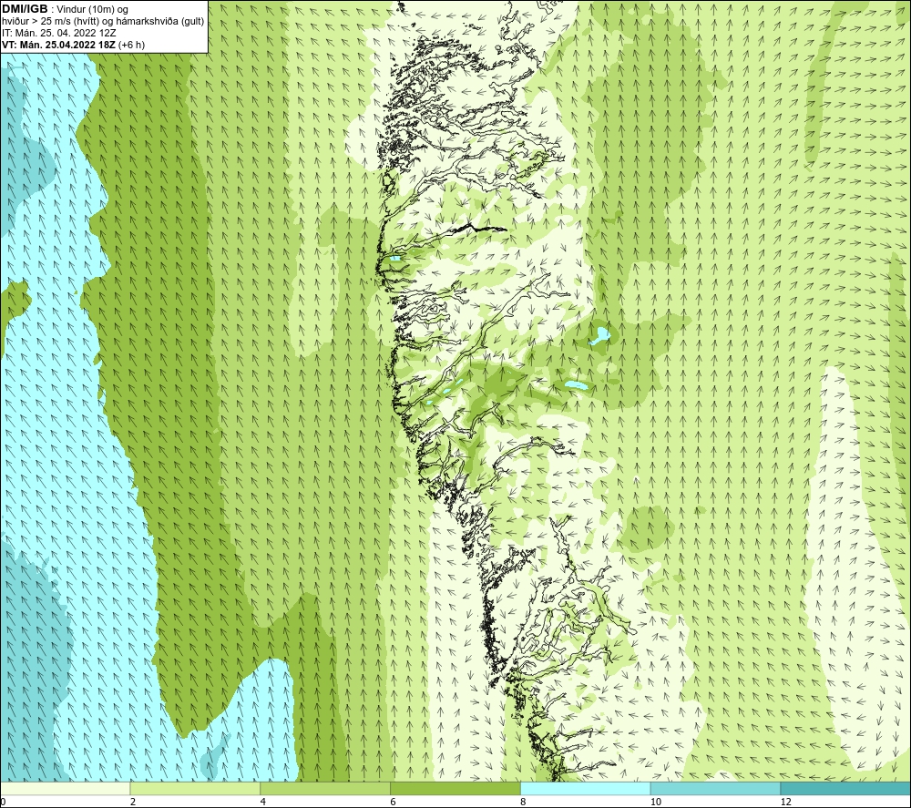Click the "DMI/IGB" title text

click(x=25, y=9)
